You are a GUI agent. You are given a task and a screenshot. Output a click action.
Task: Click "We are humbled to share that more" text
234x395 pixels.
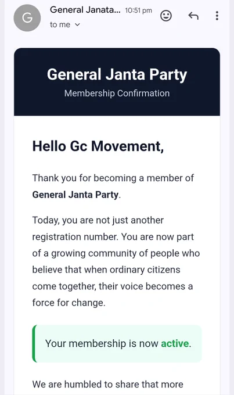click(108, 385)
